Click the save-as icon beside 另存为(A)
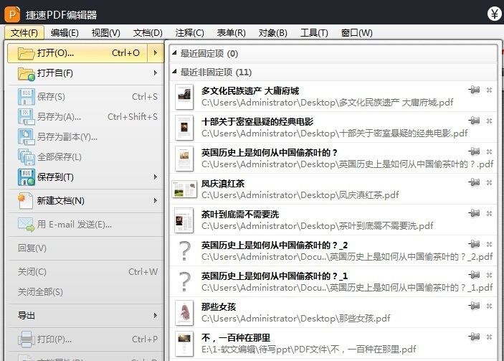This screenshot has width=504, height=361. [x=27, y=117]
